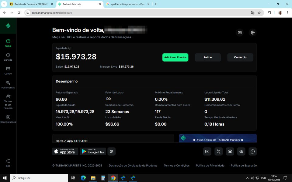Open the globe language selector
The width and height of the screenshot is (292, 182).
coord(252,32)
